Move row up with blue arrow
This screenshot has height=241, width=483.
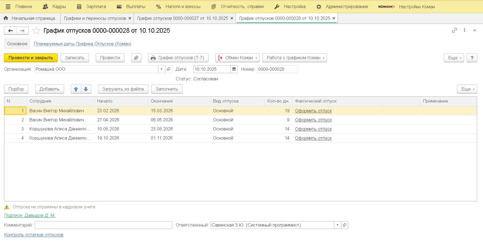tap(76, 89)
